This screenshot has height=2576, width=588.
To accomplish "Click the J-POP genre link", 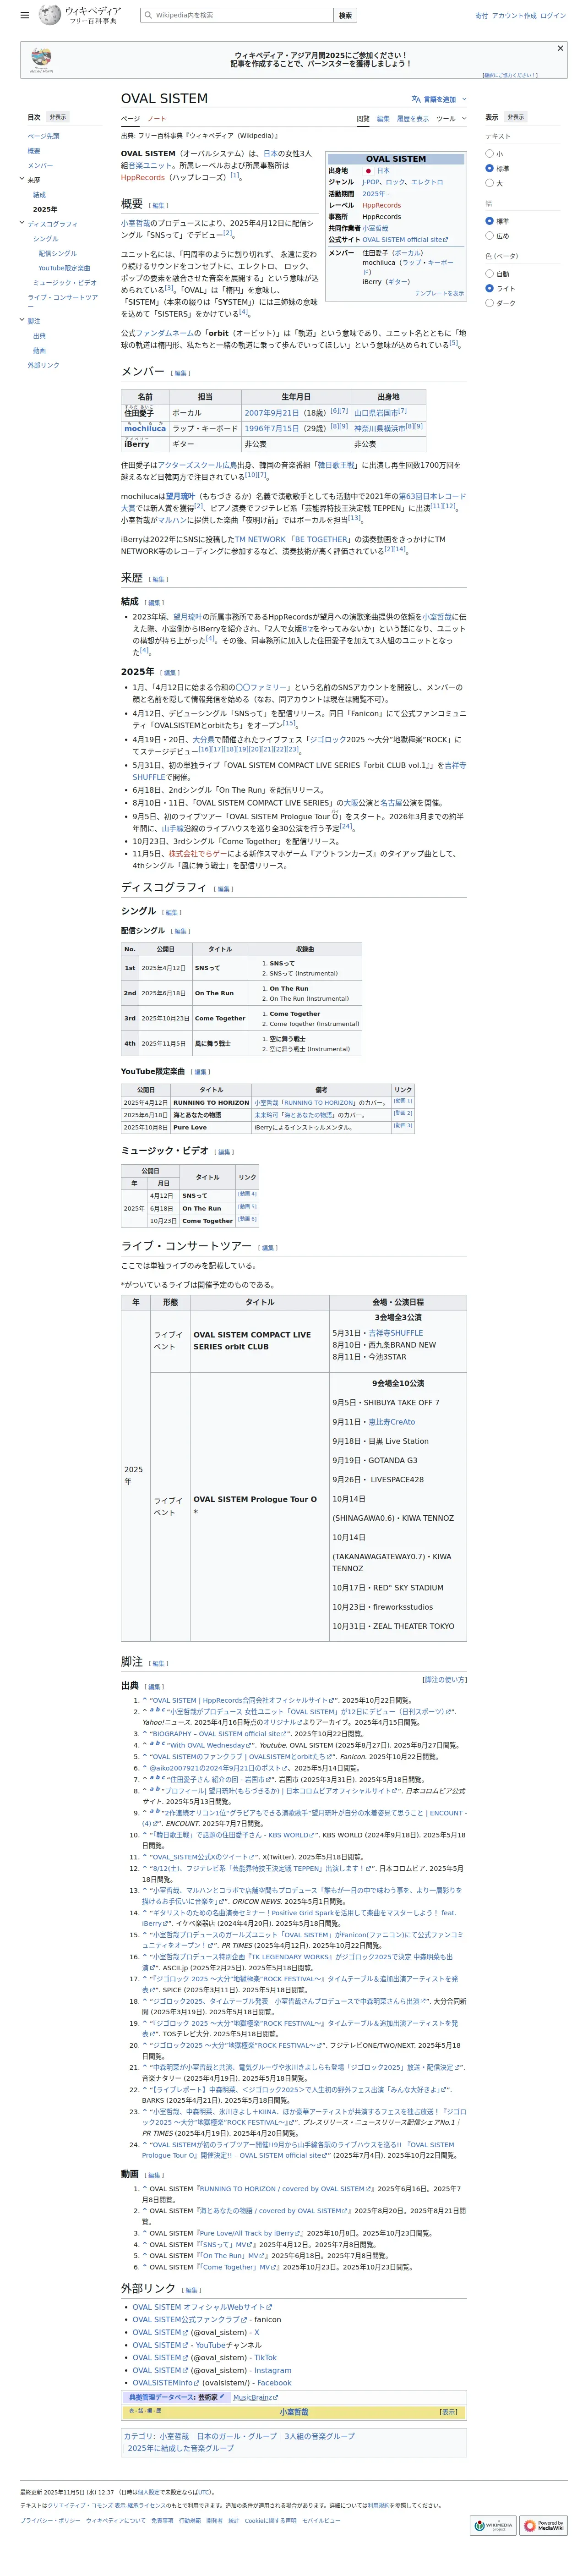I will pyautogui.click(x=371, y=182).
